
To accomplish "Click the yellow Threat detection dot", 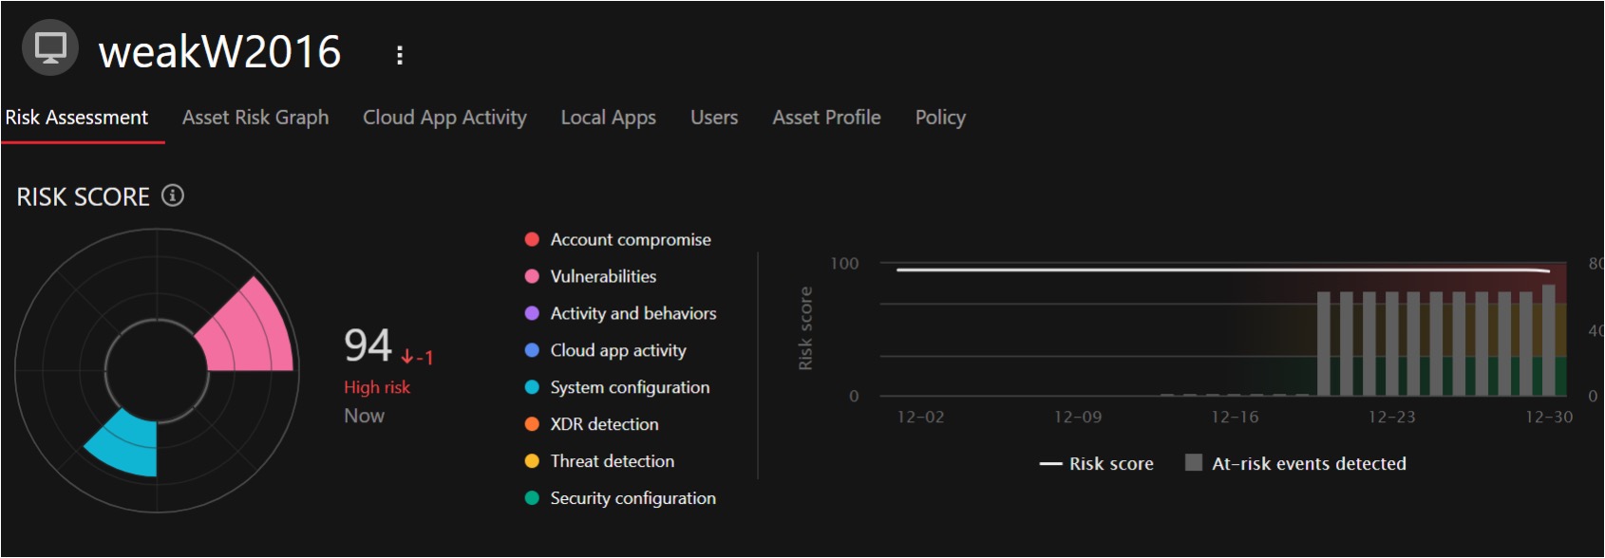I will tap(532, 461).
